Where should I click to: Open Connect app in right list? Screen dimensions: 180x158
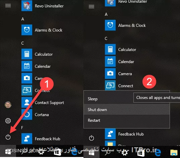tap(119, 86)
